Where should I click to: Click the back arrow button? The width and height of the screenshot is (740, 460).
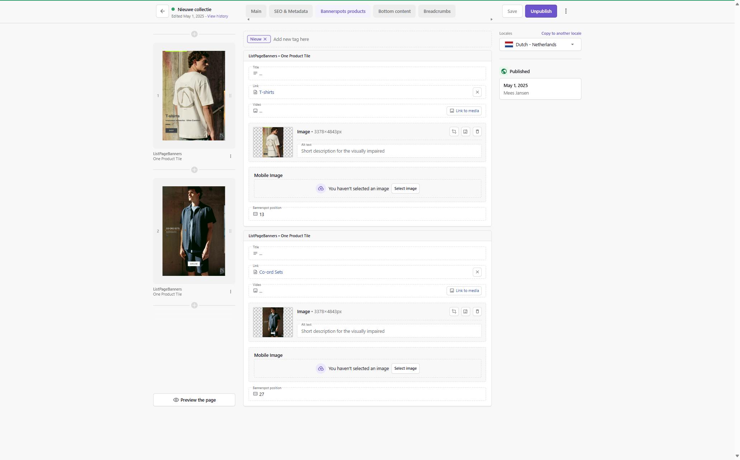tap(162, 11)
